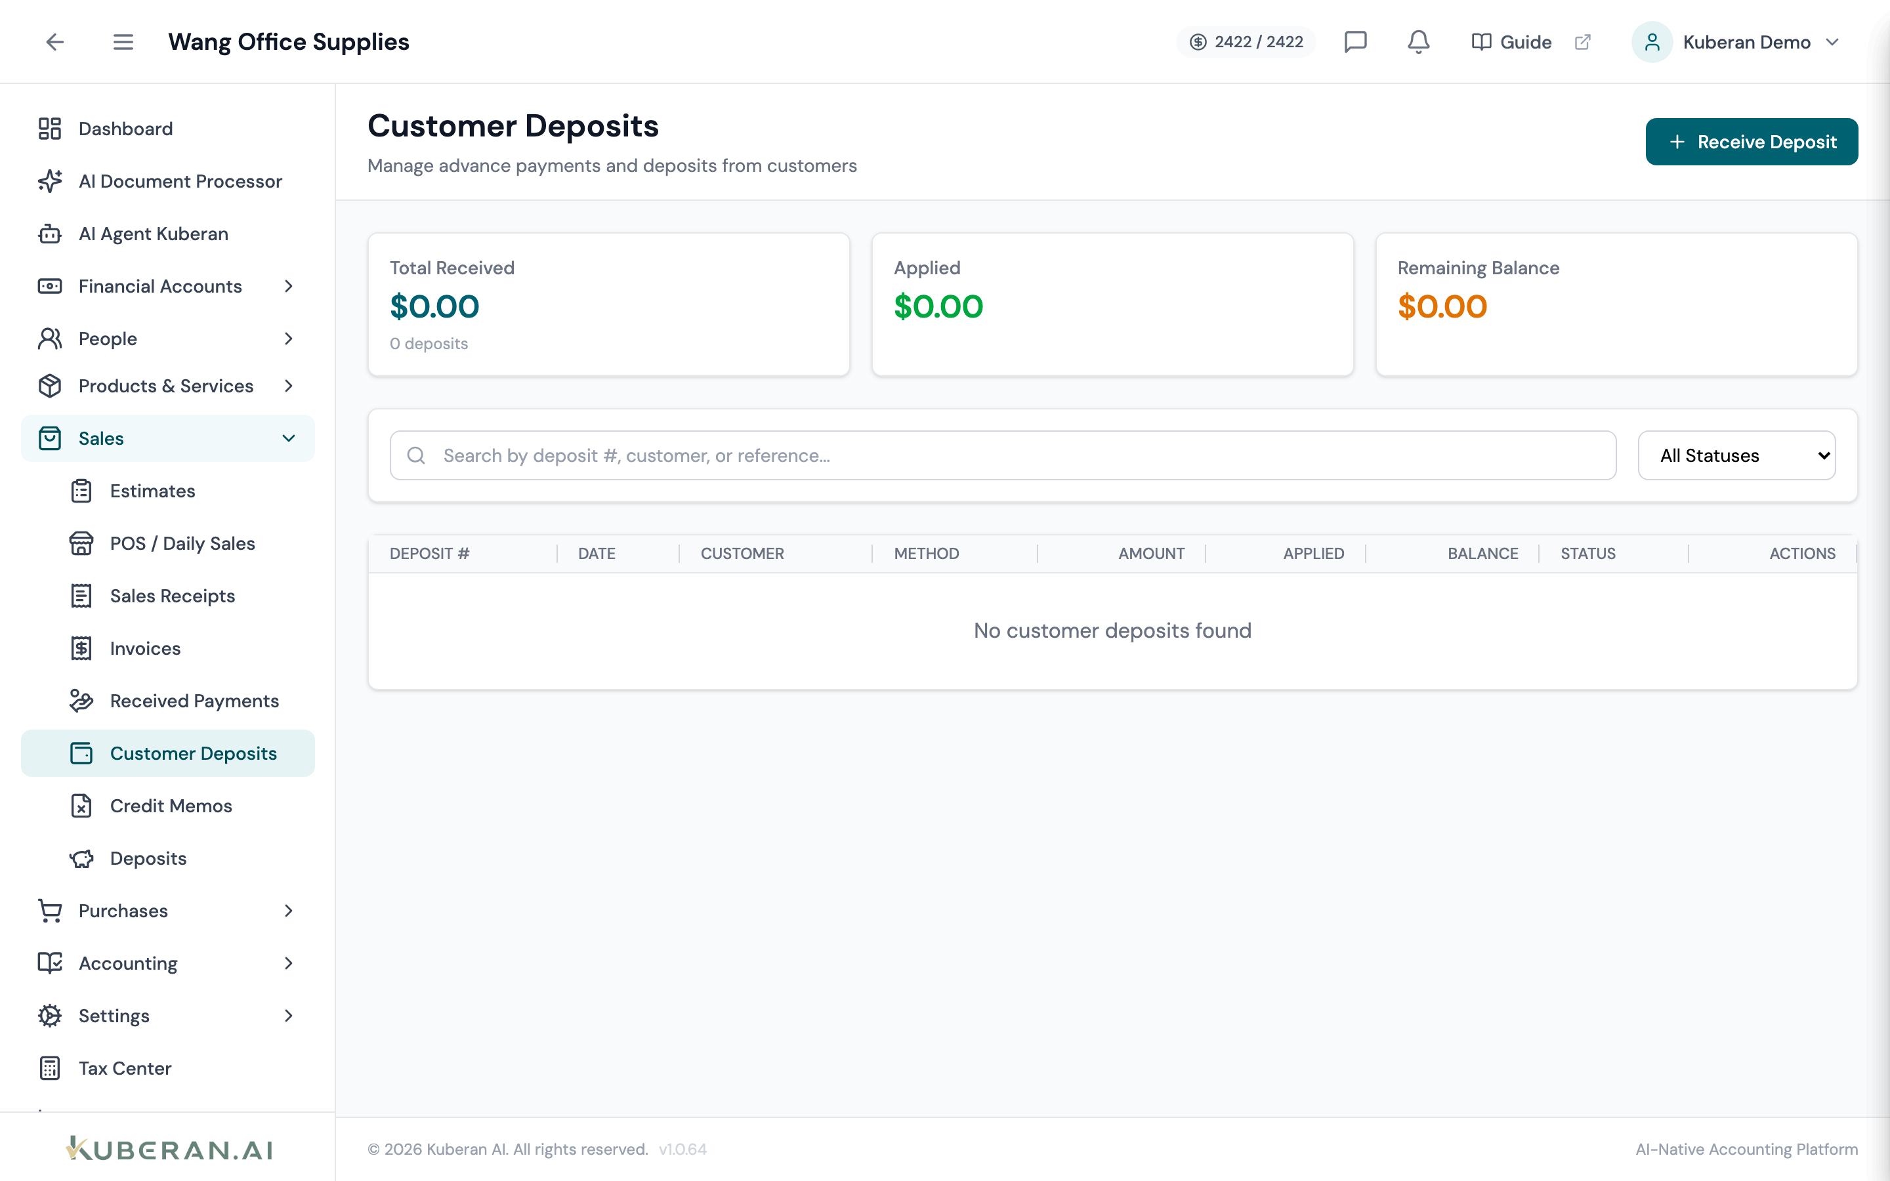This screenshot has height=1181, width=1890.
Task: Click the Guide link text
Action: pyautogui.click(x=1525, y=42)
